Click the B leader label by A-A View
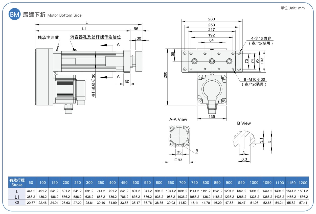316x214 pixels. pos(197,151)
